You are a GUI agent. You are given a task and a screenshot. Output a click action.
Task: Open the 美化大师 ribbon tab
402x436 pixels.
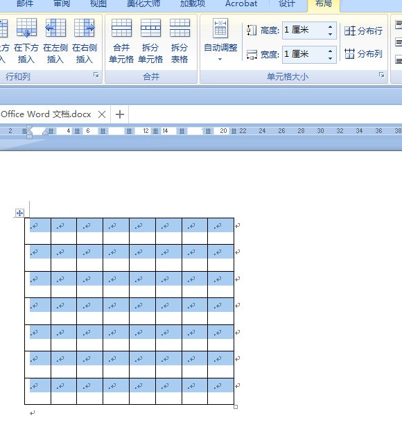point(143,4)
